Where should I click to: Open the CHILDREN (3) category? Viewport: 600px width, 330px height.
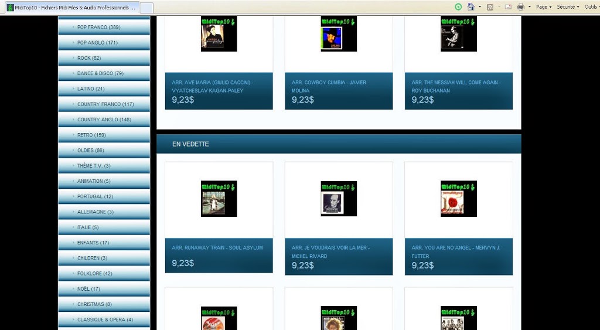(x=104, y=258)
